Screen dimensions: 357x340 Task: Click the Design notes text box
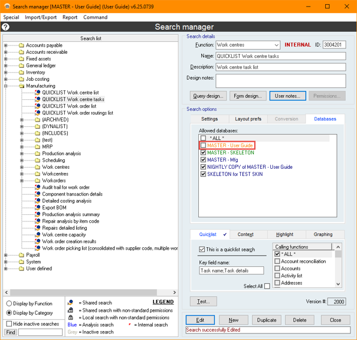pyautogui.click(x=281, y=81)
